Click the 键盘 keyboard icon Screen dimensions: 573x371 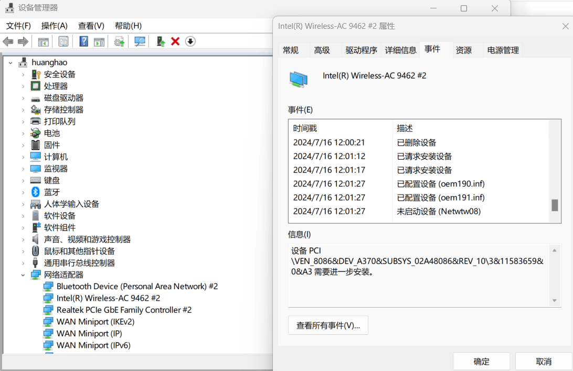pyautogui.click(x=36, y=180)
